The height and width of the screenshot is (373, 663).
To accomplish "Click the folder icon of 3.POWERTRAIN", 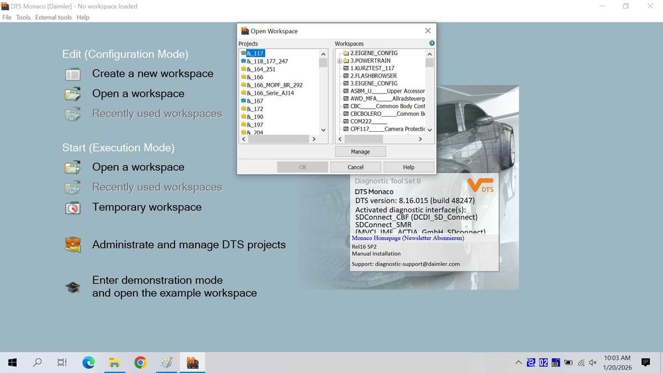I will 346,60.
